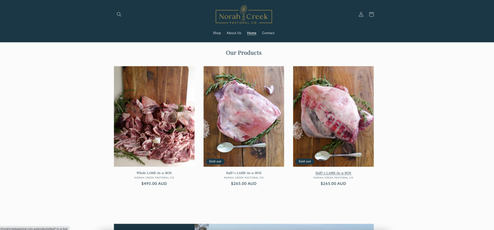
Task: Click the $265.00 AUD price under Half#2
Action: pos(333,184)
